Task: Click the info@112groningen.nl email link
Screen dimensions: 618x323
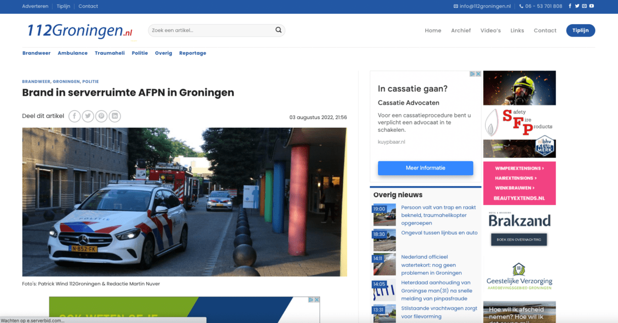Action: click(x=482, y=6)
